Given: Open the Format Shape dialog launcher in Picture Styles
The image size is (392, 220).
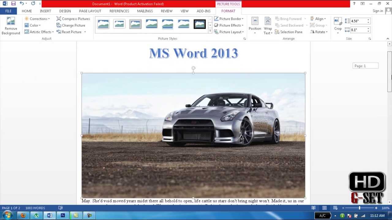Looking at the screenshot, I should tap(244, 39).
